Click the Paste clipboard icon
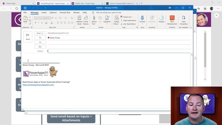 pos(25,18)
